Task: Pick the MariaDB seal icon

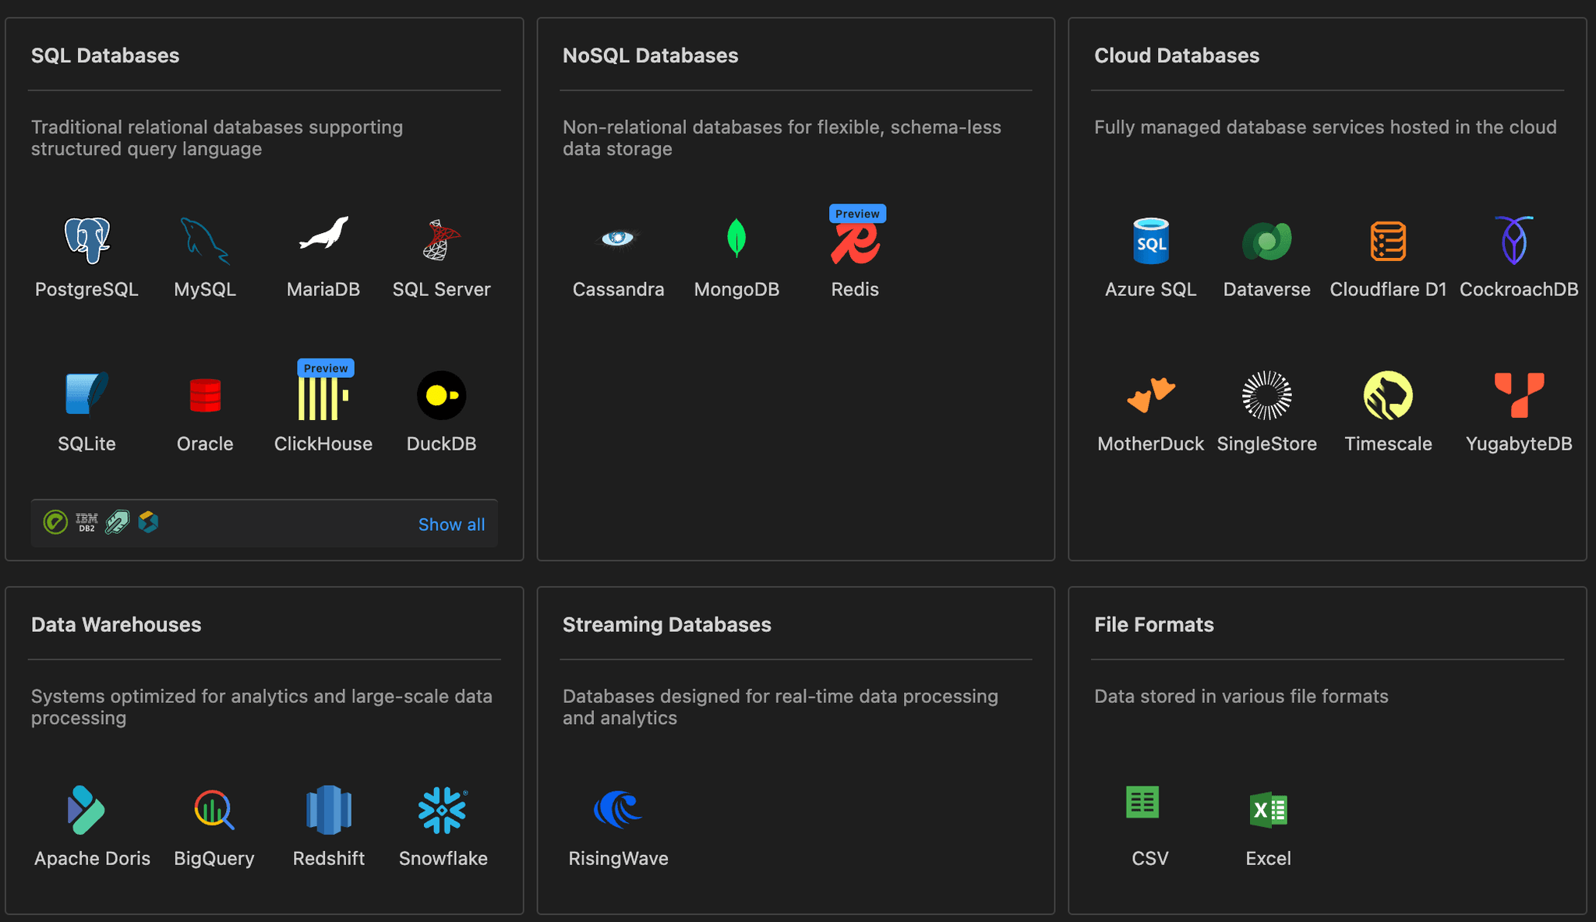Action: pos(323,234)
